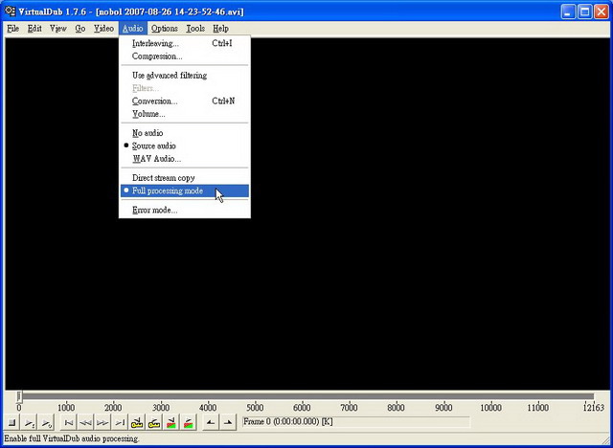Open Interleaving settings
The width and height of the screenshot is (613, 448).
[185, 43]
